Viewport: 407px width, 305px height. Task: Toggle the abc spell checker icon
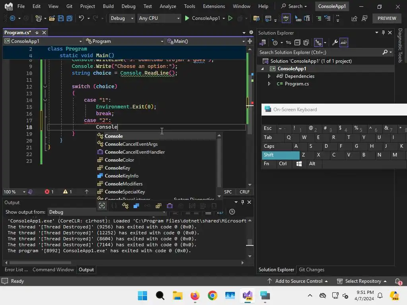[x=286, y=18]
